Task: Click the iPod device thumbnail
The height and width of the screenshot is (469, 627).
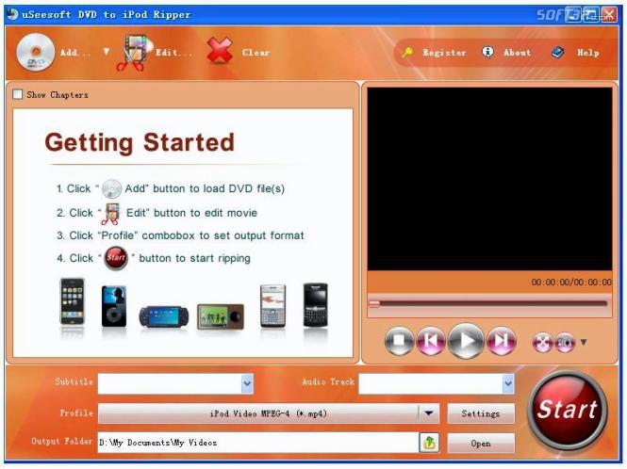Action: click(x=114, y=306)
